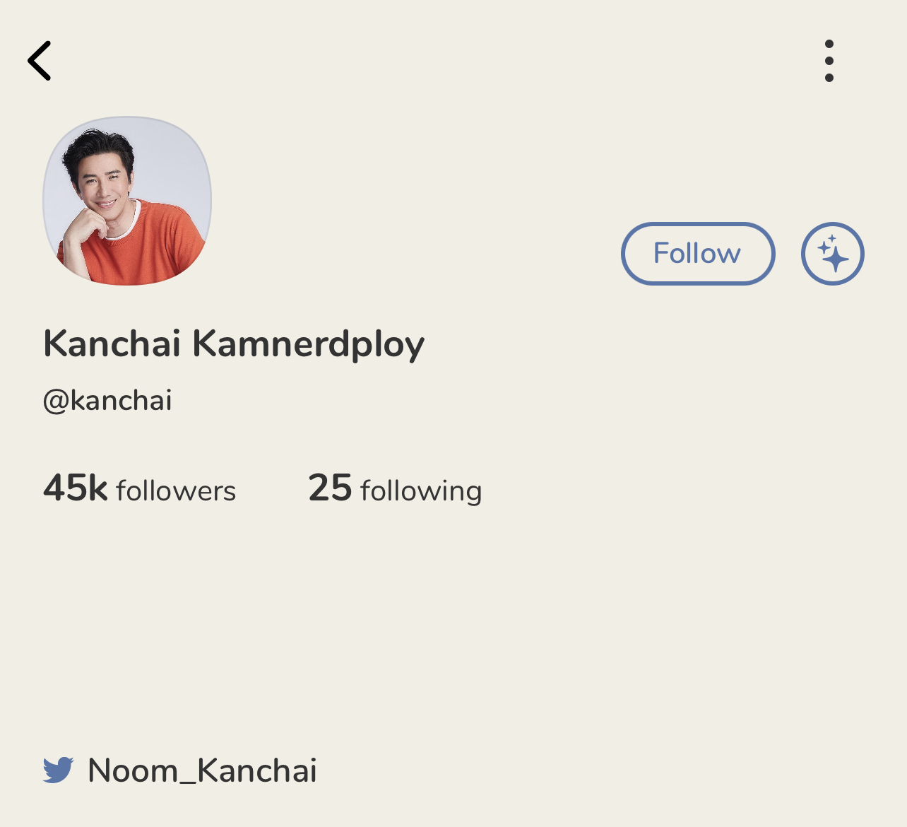The image size is (907, 827).
Task: Tap the sparkle suggestions icon button
Action: coord(832,254)
